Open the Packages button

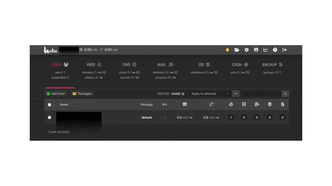82,94
